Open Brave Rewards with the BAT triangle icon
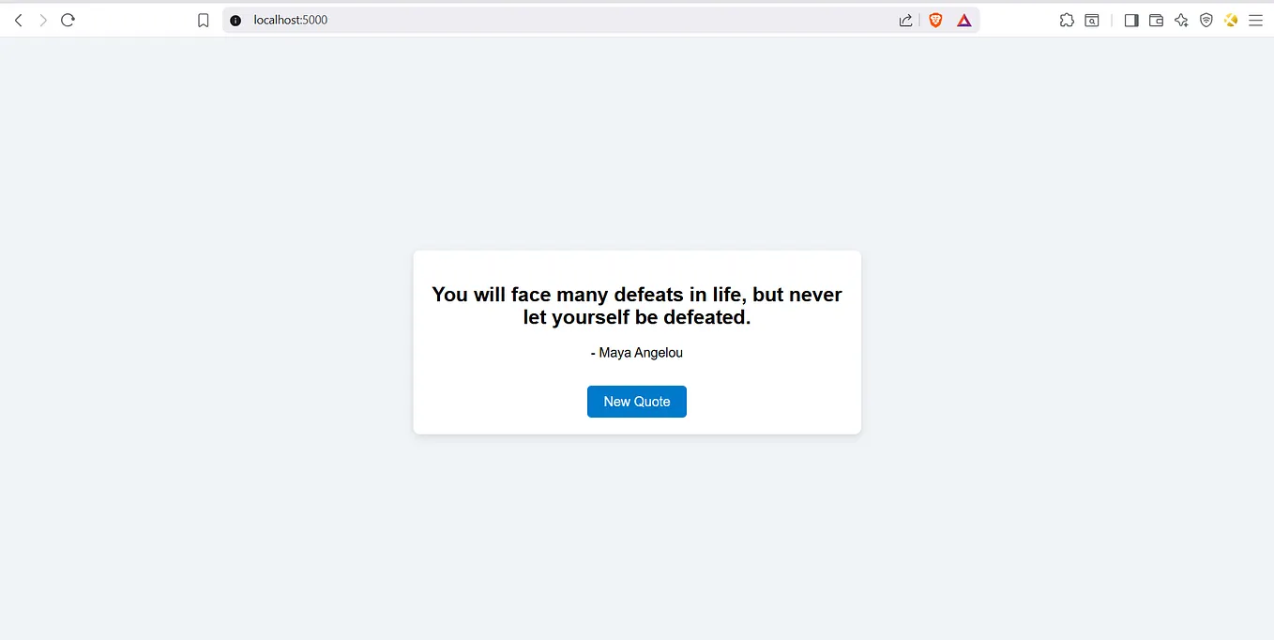 pyautogui.click(x=964, y=20)
